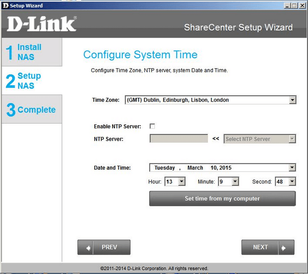The image size is (308, 274).
Task: Click ShareCenter Setup Wizard header text
Action: 238,27
